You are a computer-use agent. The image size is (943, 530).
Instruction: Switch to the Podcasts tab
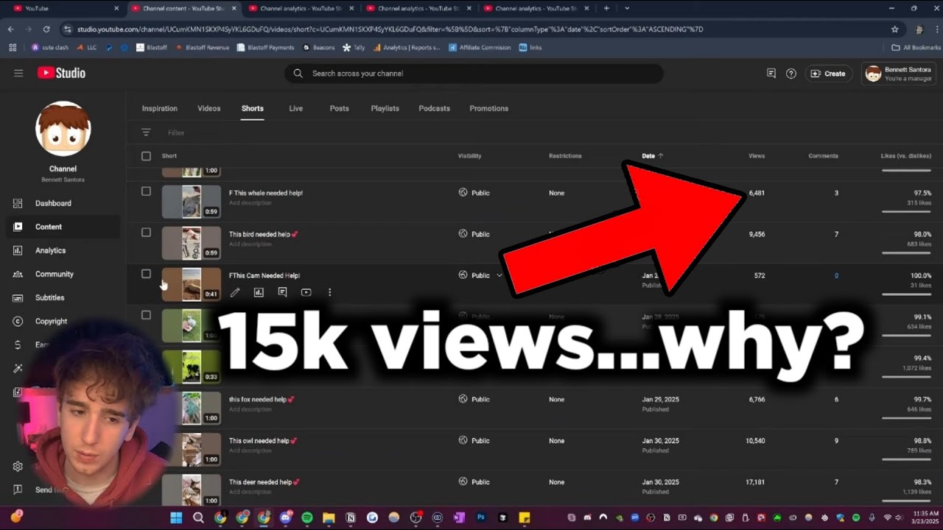tap(434, 108)
